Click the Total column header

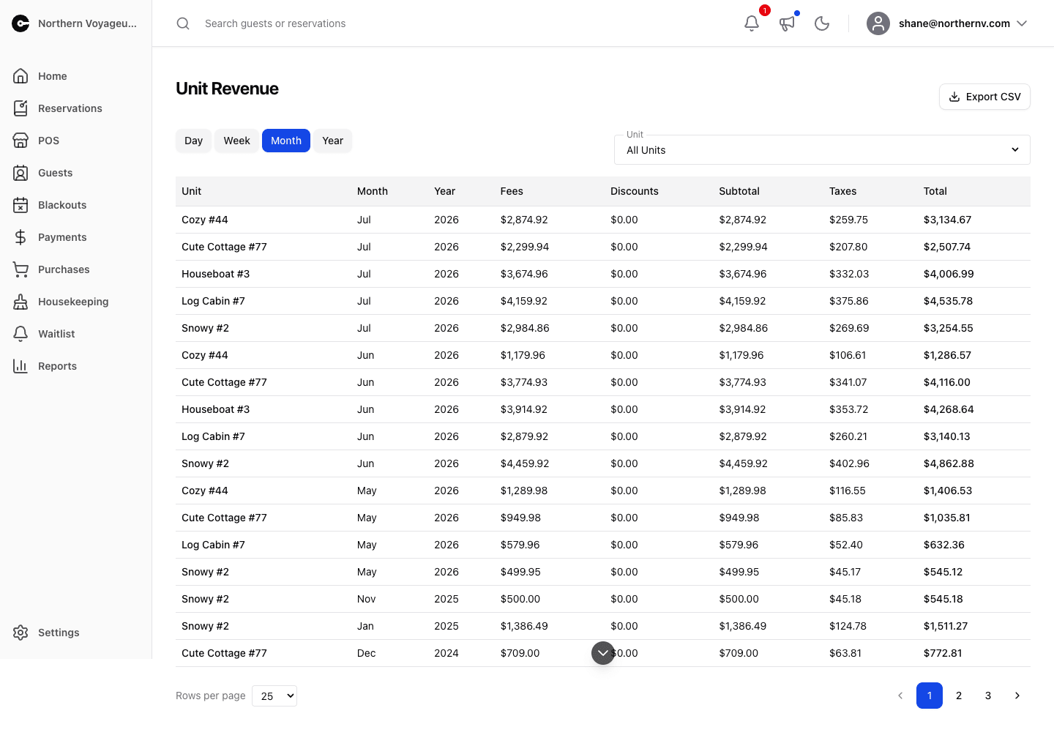[935, 191]
